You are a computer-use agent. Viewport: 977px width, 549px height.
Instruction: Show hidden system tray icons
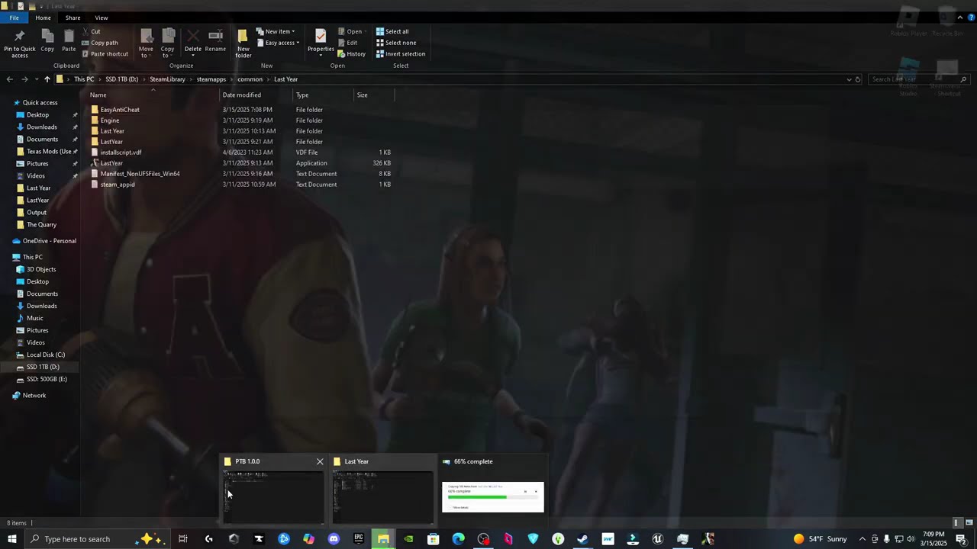863,539
